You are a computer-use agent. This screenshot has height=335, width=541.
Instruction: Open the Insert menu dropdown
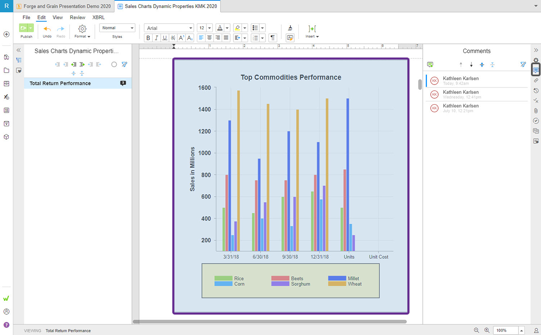click(312, 36)
